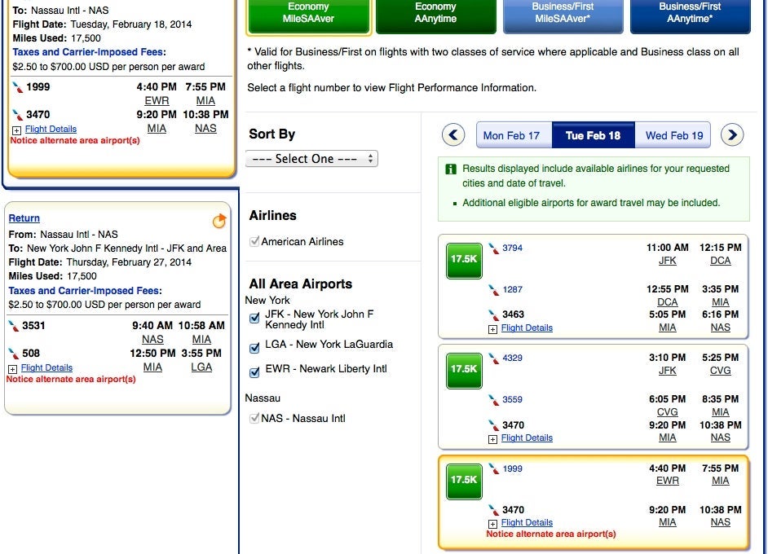Viewport: 768px width, 554px height.
Task: Uncheck JFK - New York John F Kennedy Intl
Action: [254, 318]
